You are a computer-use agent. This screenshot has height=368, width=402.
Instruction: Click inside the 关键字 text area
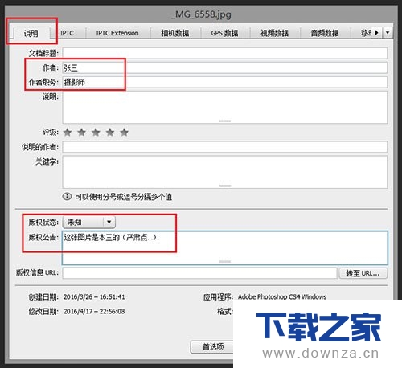(x=225, y=172)
